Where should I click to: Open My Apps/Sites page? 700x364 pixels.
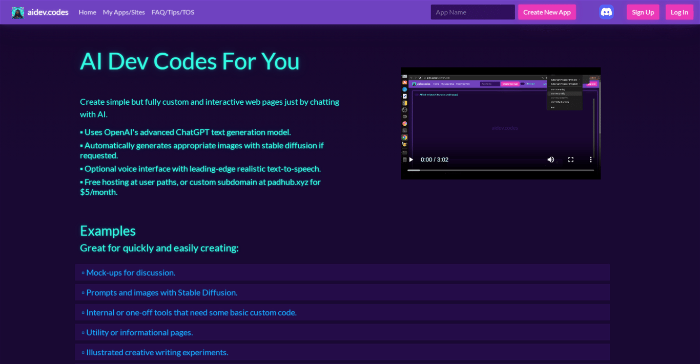coord(124,12)
